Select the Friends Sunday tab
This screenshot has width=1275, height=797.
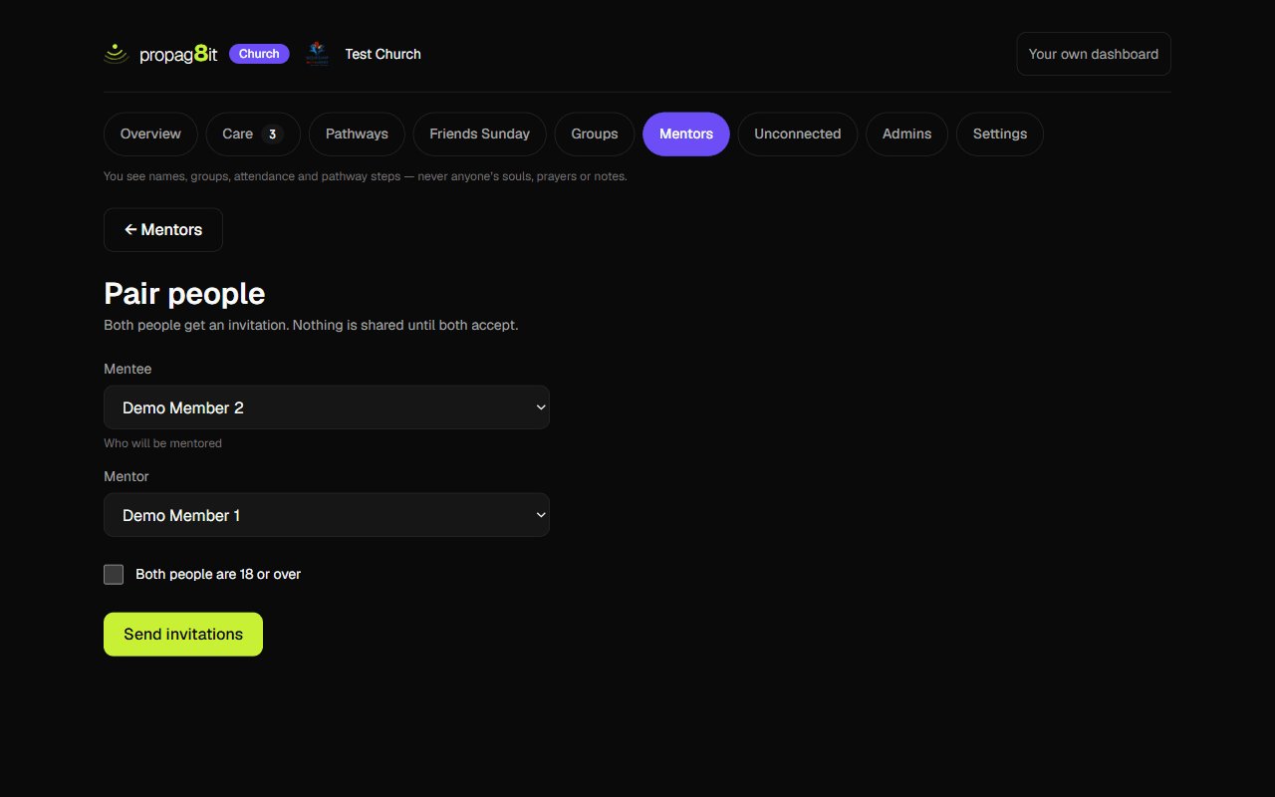pyautogui.click(x=479, y=134)
